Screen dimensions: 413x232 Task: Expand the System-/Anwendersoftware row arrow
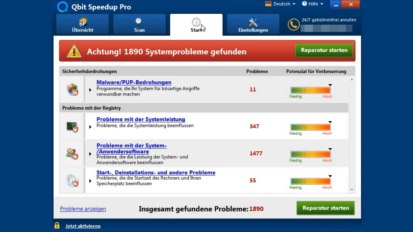[90, 154]
